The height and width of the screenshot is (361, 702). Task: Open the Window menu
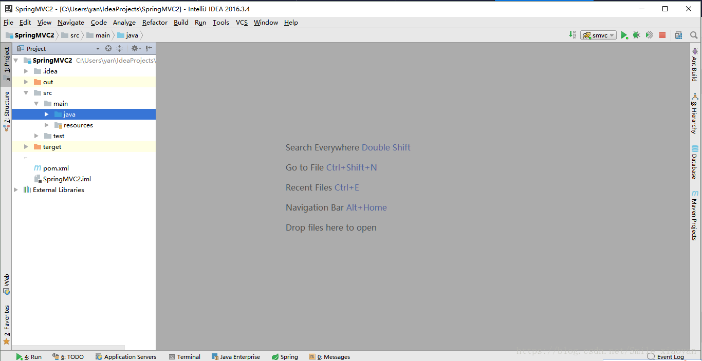266,22
